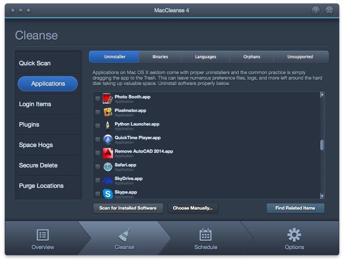Click the Choose Manually... button
Viewport: 344px width, 262px height.
coord(193,208)
